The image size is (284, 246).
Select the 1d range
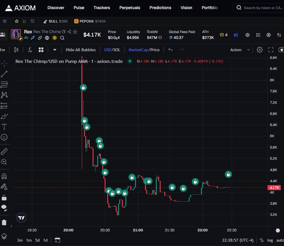45,240
